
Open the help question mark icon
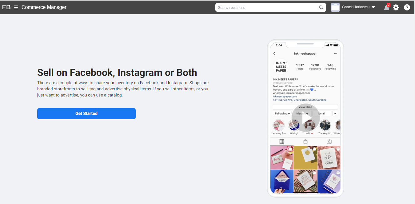[407, 7]
